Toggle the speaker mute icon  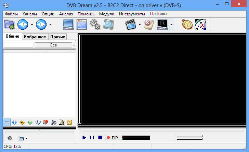10,138
